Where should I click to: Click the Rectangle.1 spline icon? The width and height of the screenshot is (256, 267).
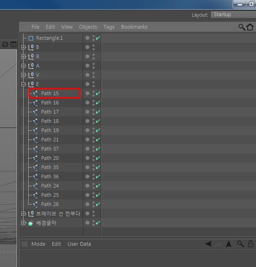pyautogui.click(x=31, y=38)
